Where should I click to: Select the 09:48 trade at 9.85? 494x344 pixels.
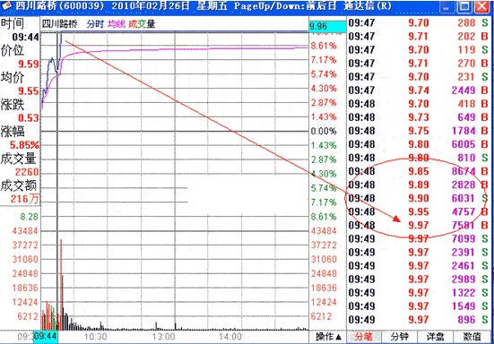tap(418, 171)
